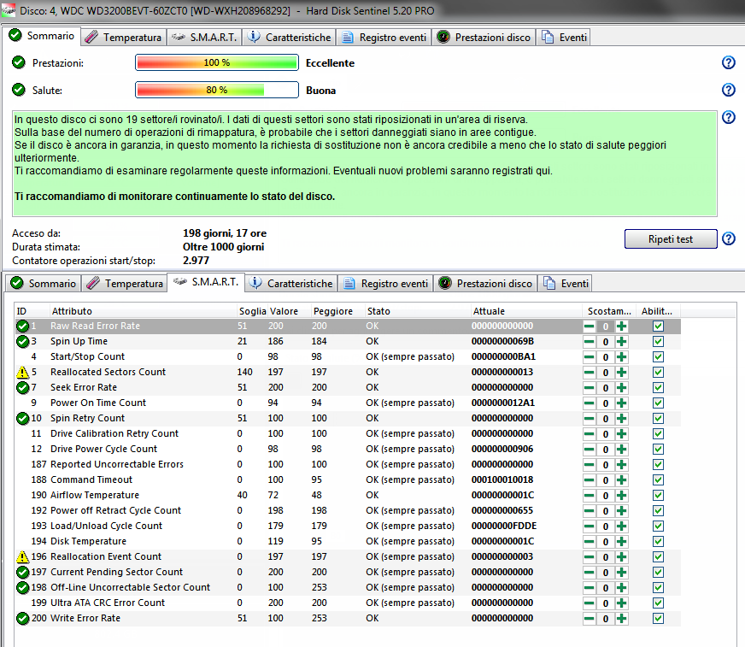This screenshot has width=745, height=647.
Task: Select the Command Timeout attribute row
Action: point(348,479)
